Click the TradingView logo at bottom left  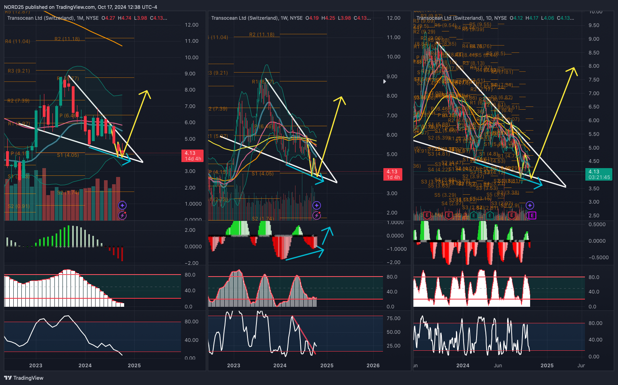pos(24,378)
